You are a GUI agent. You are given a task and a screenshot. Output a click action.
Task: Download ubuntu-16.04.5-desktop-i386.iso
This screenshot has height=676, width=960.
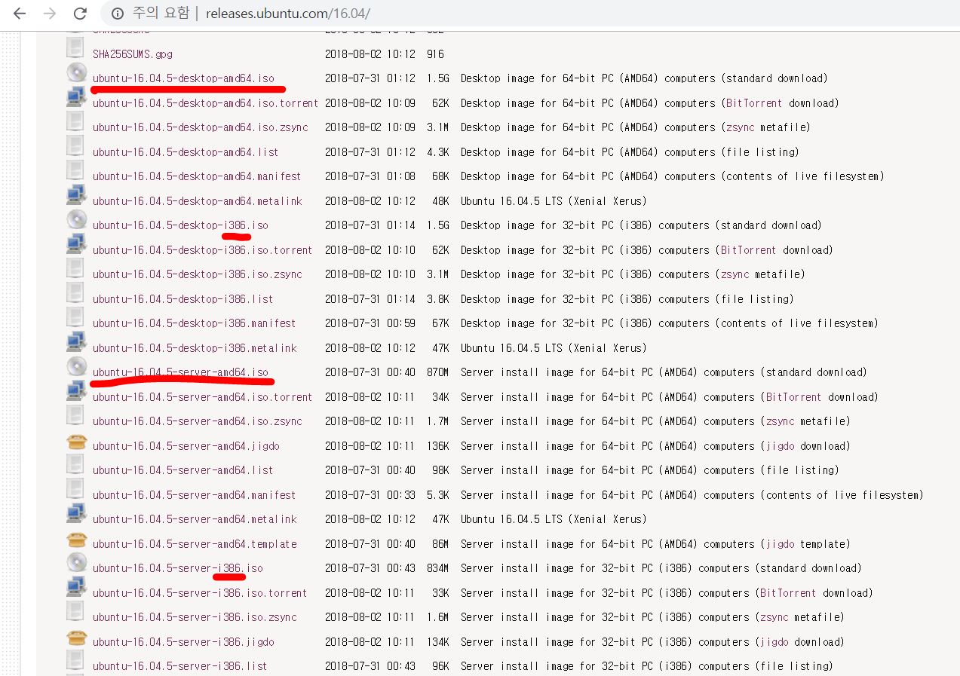point(180,225)
